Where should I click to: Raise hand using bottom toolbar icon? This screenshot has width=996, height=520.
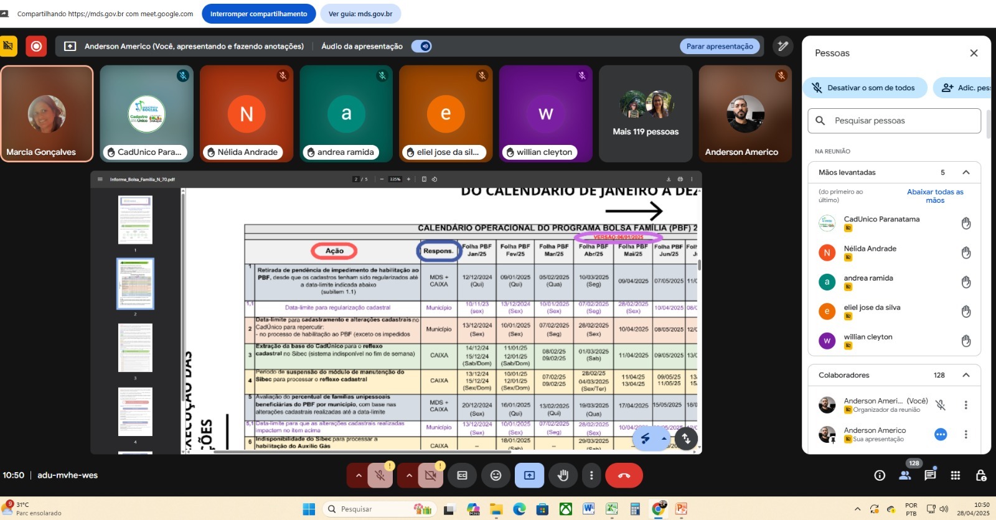pos(563,475)
